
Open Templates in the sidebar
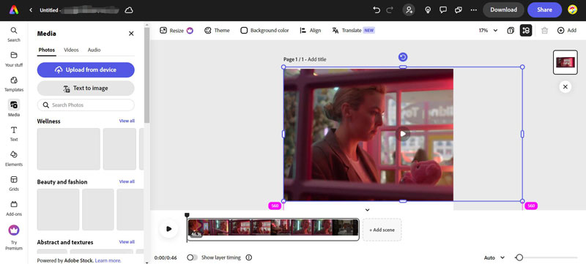(x=14, y=84)
